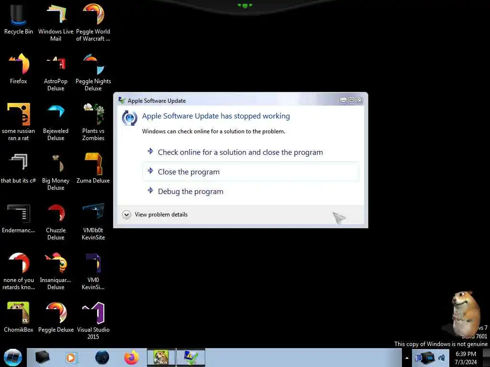Select the Zuma Deluxe desktop icon
This screenshot has height=367, width=490.
click(93, 169)
